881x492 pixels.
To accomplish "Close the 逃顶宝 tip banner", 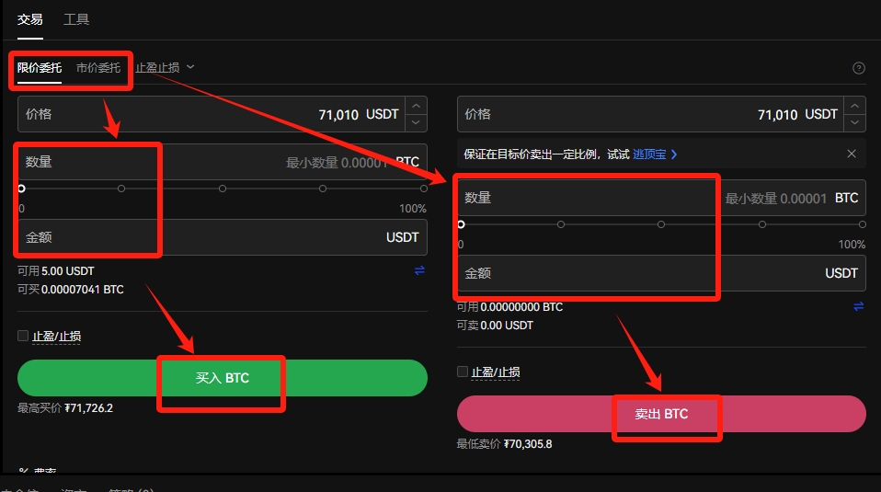I will 852,154.
